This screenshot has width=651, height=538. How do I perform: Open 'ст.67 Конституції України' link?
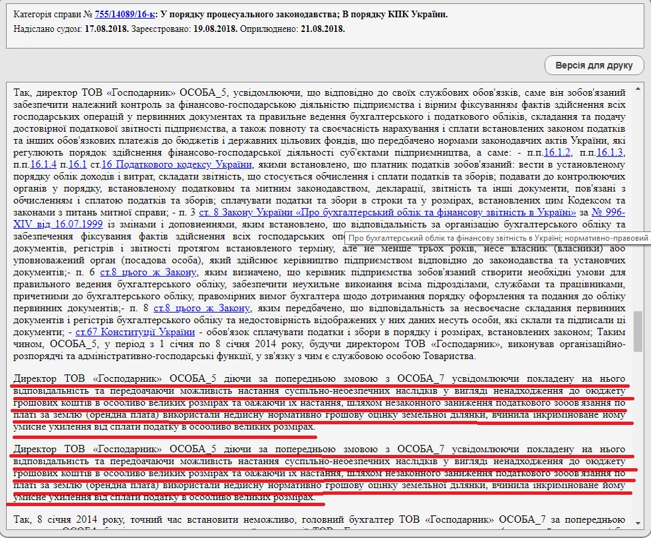[135, 332]
